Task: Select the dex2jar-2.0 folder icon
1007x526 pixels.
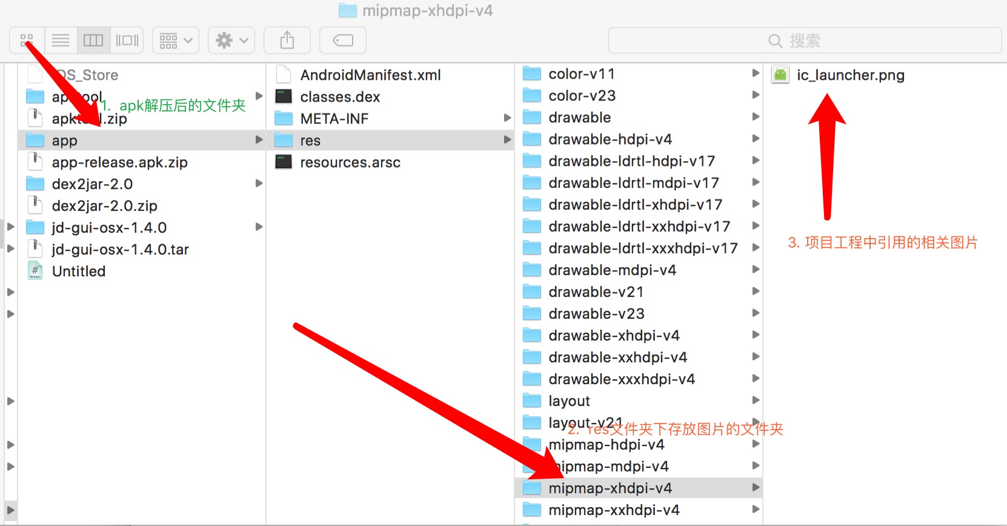Action: [x=35, y=184]
